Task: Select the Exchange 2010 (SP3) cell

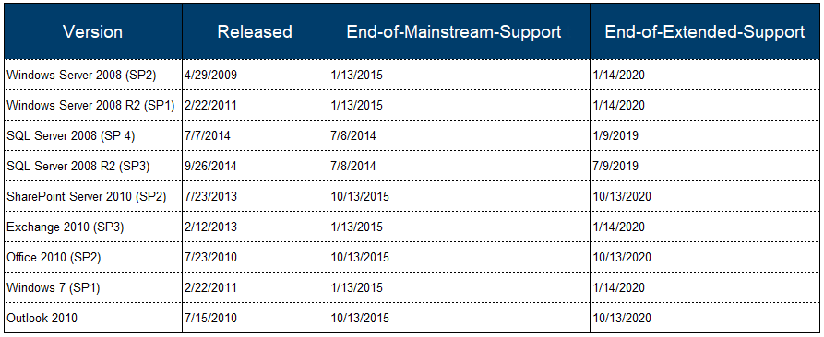Action: [x=93, y=227]
